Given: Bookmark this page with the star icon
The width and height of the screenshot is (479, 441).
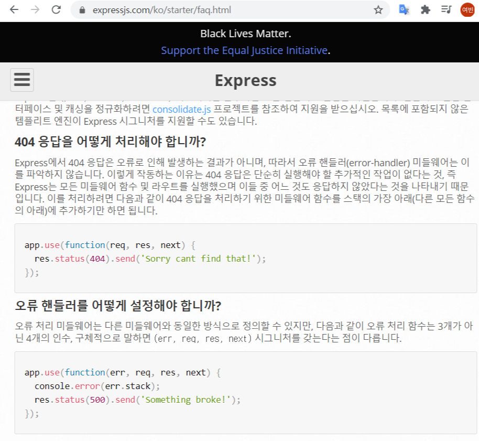Looking at the screenshot, I should coord(378,10).
